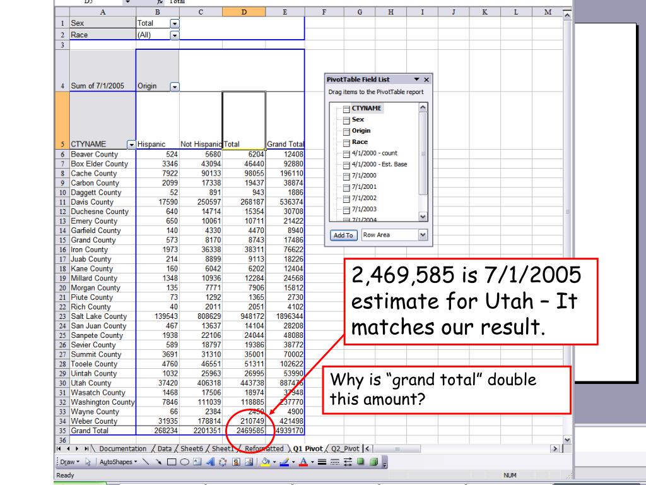
Task: Switch to the Documentation sheet tab
Action: point(123,448)
